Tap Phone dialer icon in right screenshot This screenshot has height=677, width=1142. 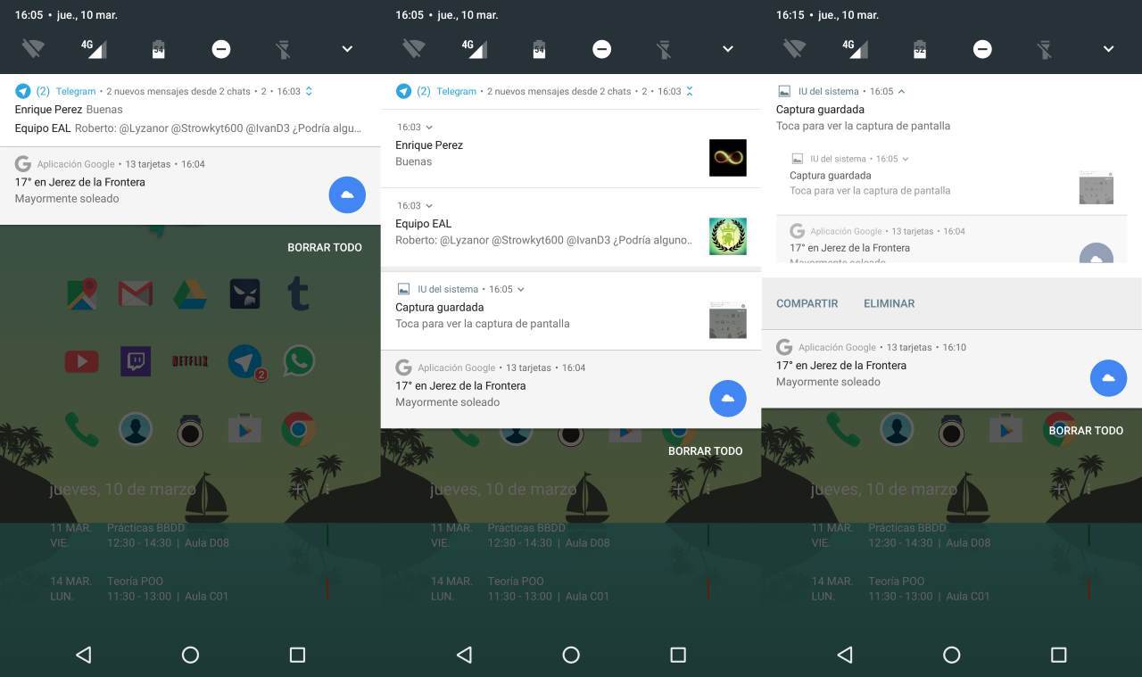(843, 430)
